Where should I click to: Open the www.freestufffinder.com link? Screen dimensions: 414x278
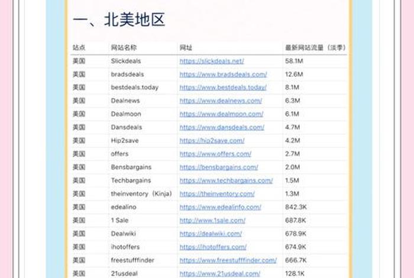(x=228, y=260)
